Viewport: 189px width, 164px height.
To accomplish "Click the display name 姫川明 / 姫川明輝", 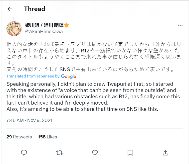I will (44, 25).
